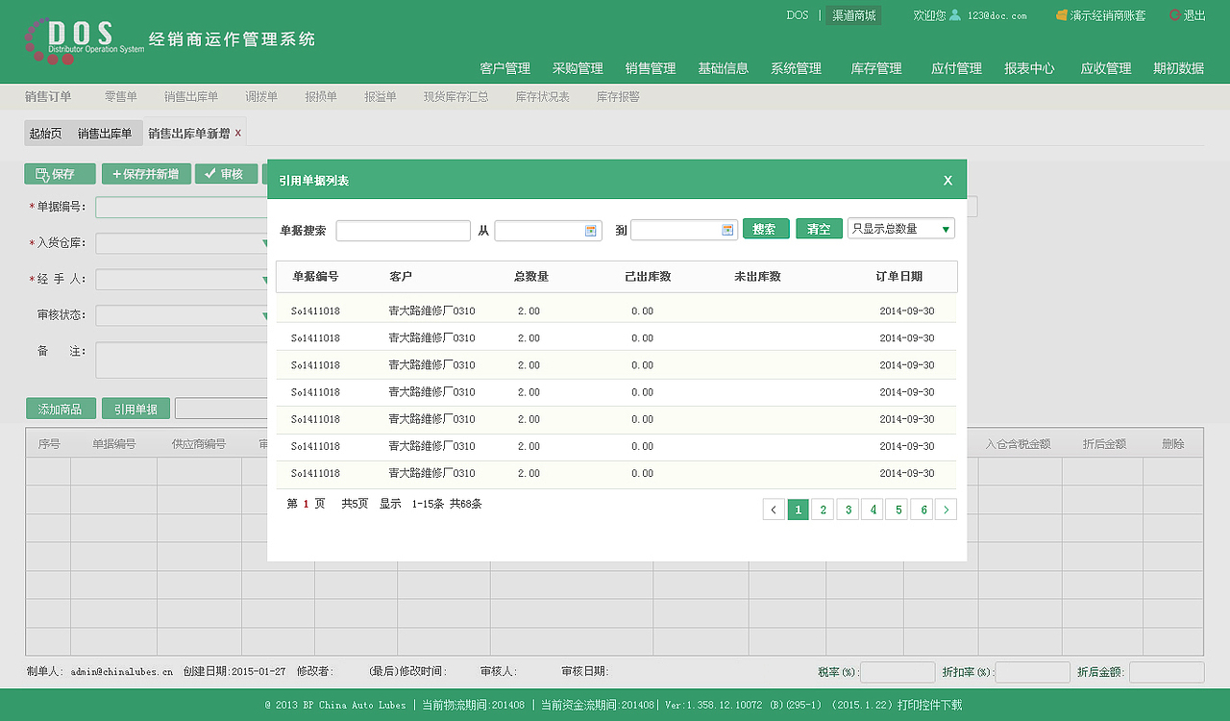Open the calendar picker for the 到 date
1230x721 pixels.
pos(727,230)
